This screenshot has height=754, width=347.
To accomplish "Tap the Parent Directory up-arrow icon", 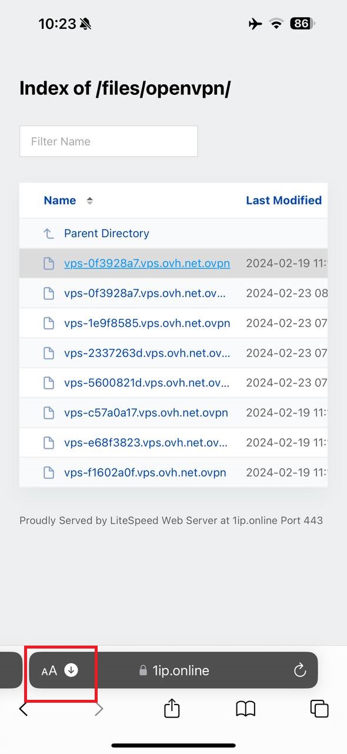I will pyautogui.click(x=49, y=234).
